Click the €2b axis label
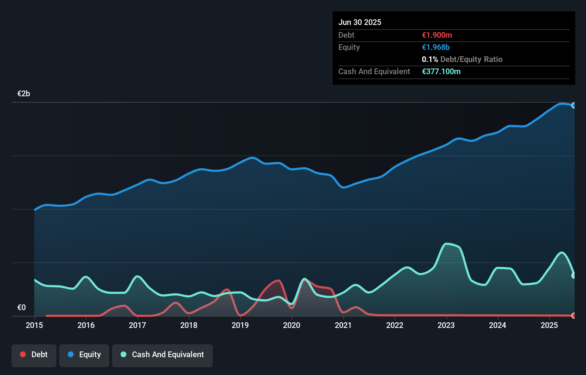586x375 pixels. pos(24,93)
